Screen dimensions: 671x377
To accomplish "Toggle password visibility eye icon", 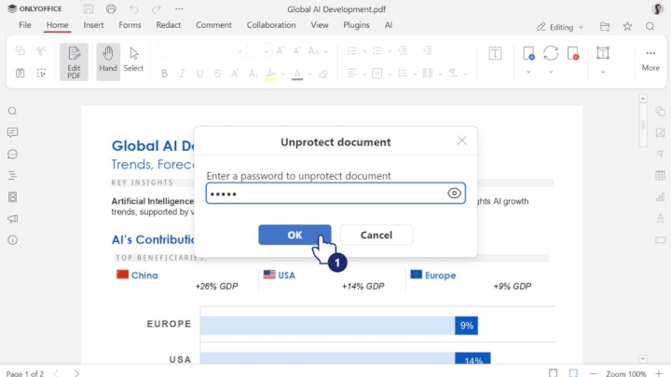I will coord(454,194).
